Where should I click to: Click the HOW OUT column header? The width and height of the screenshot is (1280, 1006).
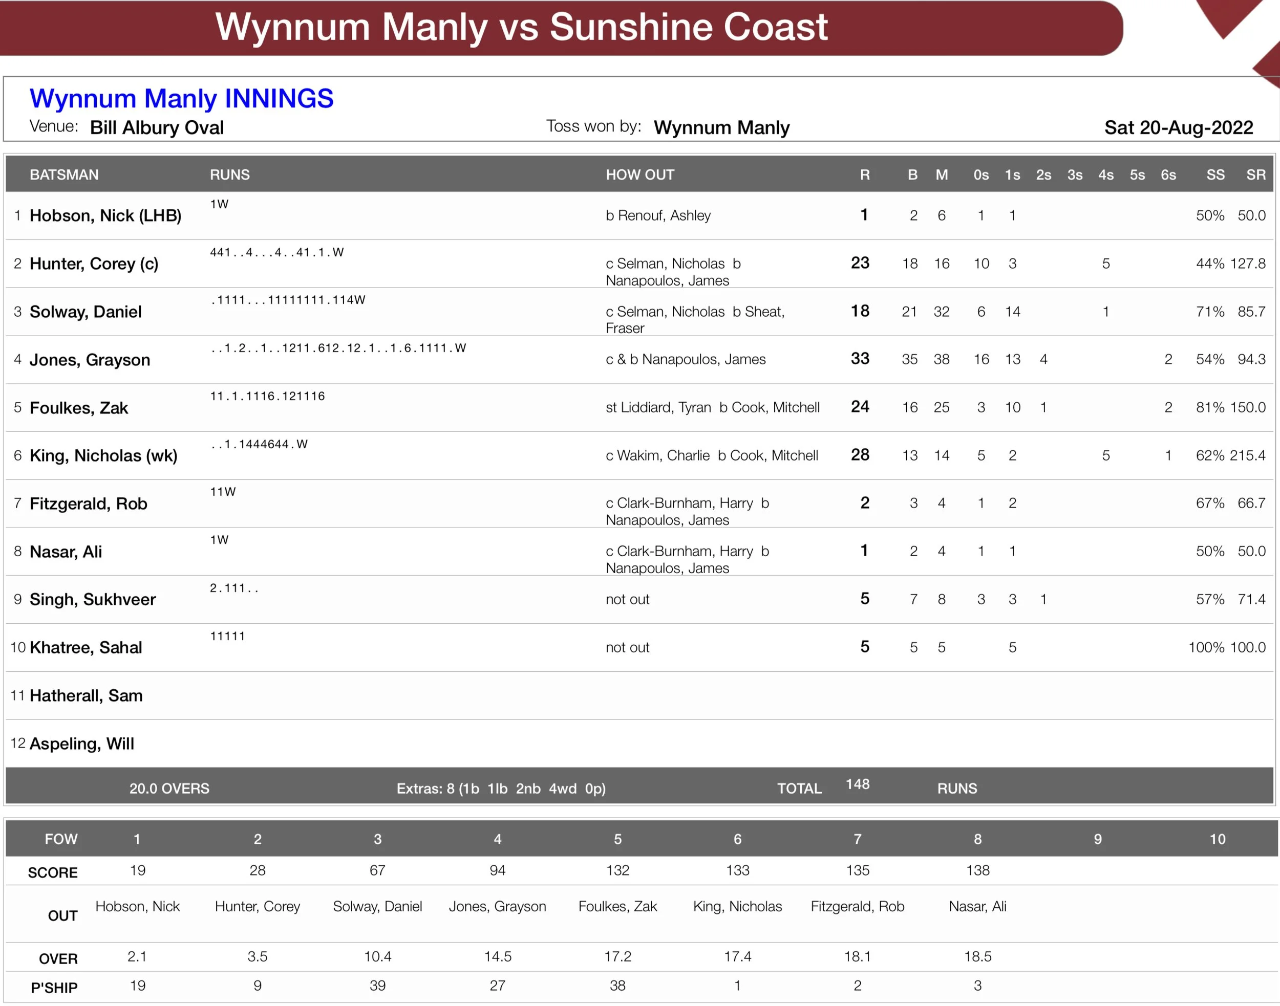tap(639, 175)
